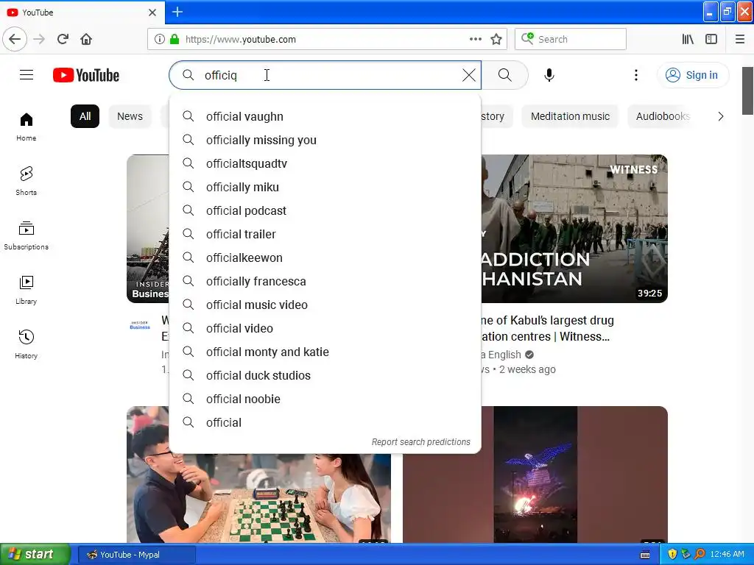754x565 pixels.
Task: Choose suggestion 'officialtsquadtv'
Action: click(325, 163)
